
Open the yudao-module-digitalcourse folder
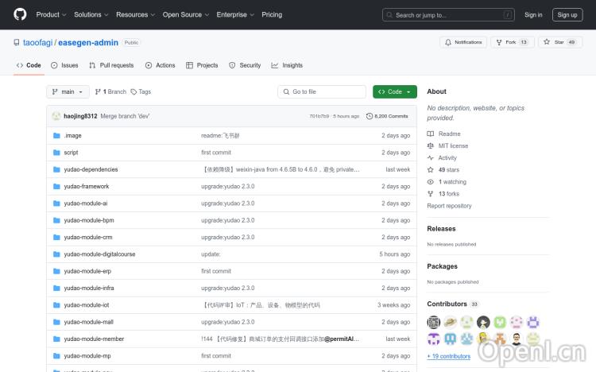[x=99, y=254]
